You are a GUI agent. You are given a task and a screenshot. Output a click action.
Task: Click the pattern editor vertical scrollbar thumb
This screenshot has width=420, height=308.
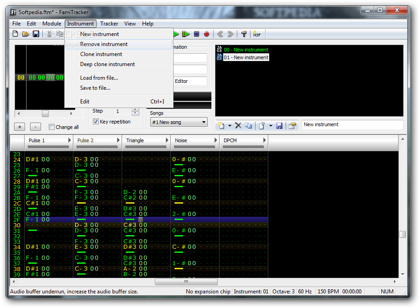coord(402,234)
